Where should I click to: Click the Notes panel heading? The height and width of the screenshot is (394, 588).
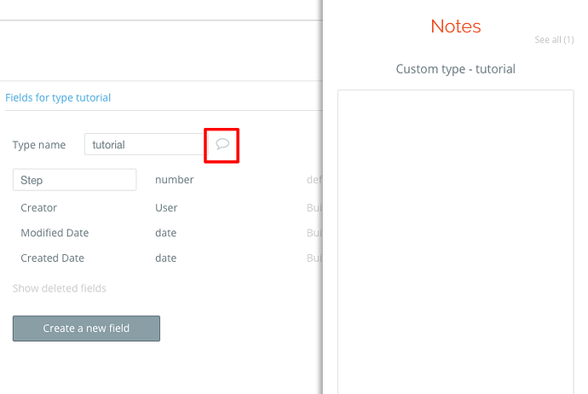point(456,26)
